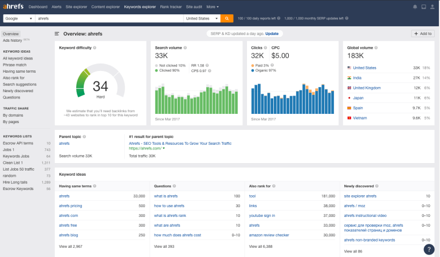Image resolution: width=440 pixels, height=257 pixels.
Task: Select Overview in the sidebar
Action: (x=11, y=34)
